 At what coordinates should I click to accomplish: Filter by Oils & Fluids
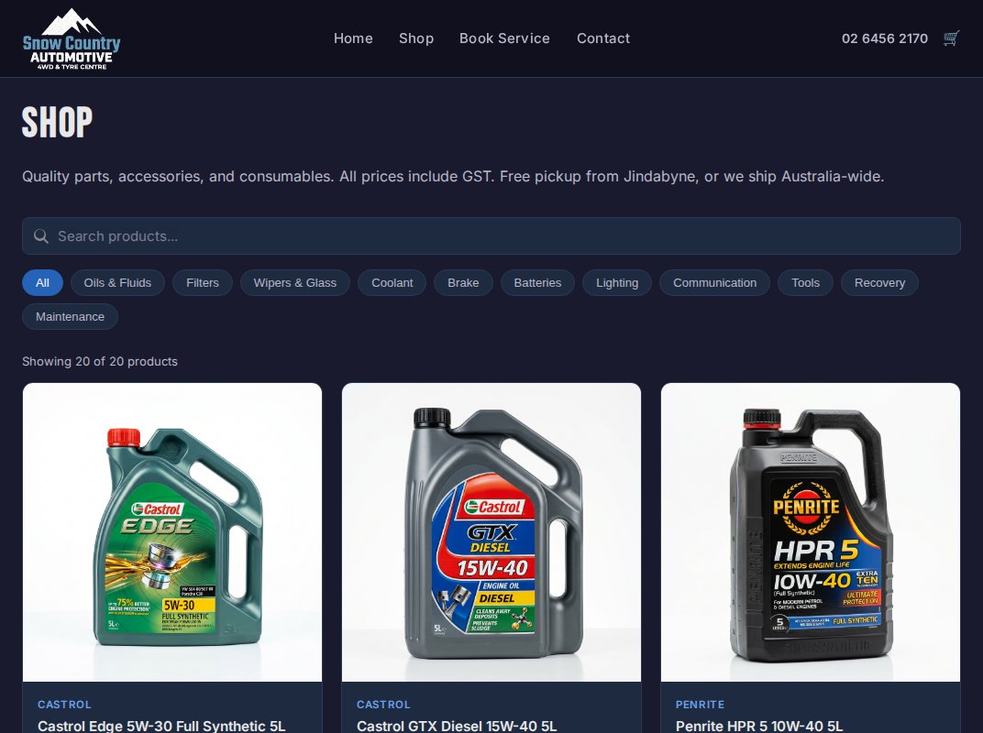pyautogui.click(x=118, y=282)
